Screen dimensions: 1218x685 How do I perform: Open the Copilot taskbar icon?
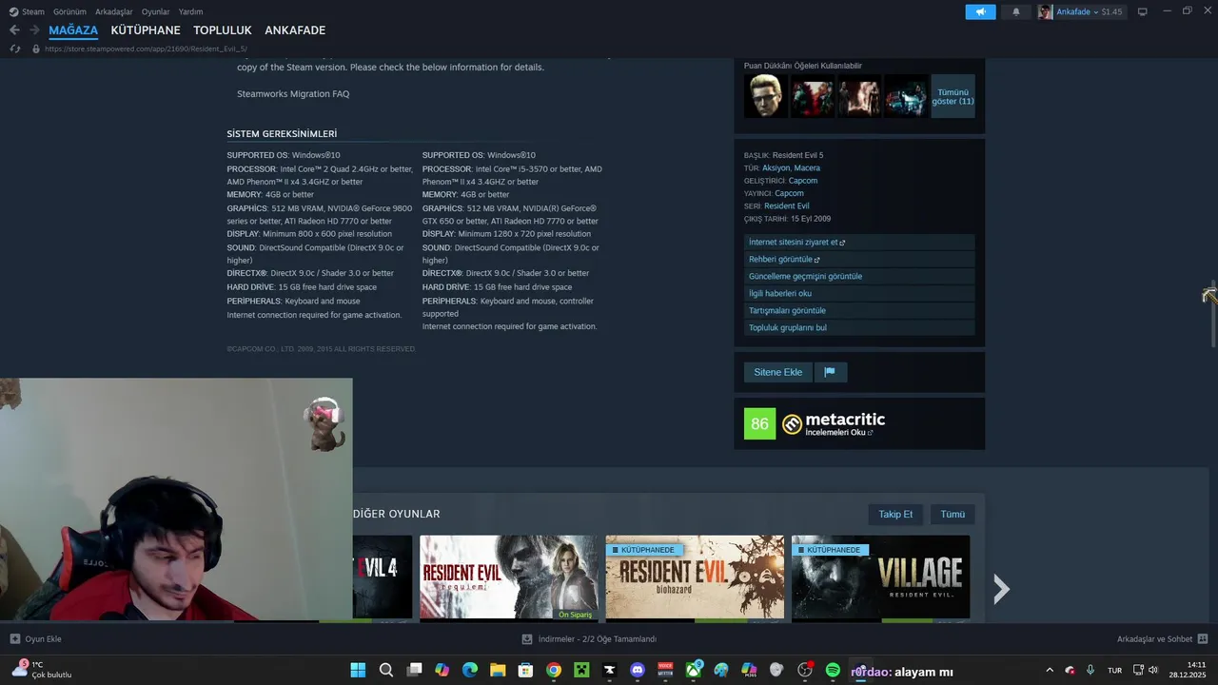coord(442,670)
